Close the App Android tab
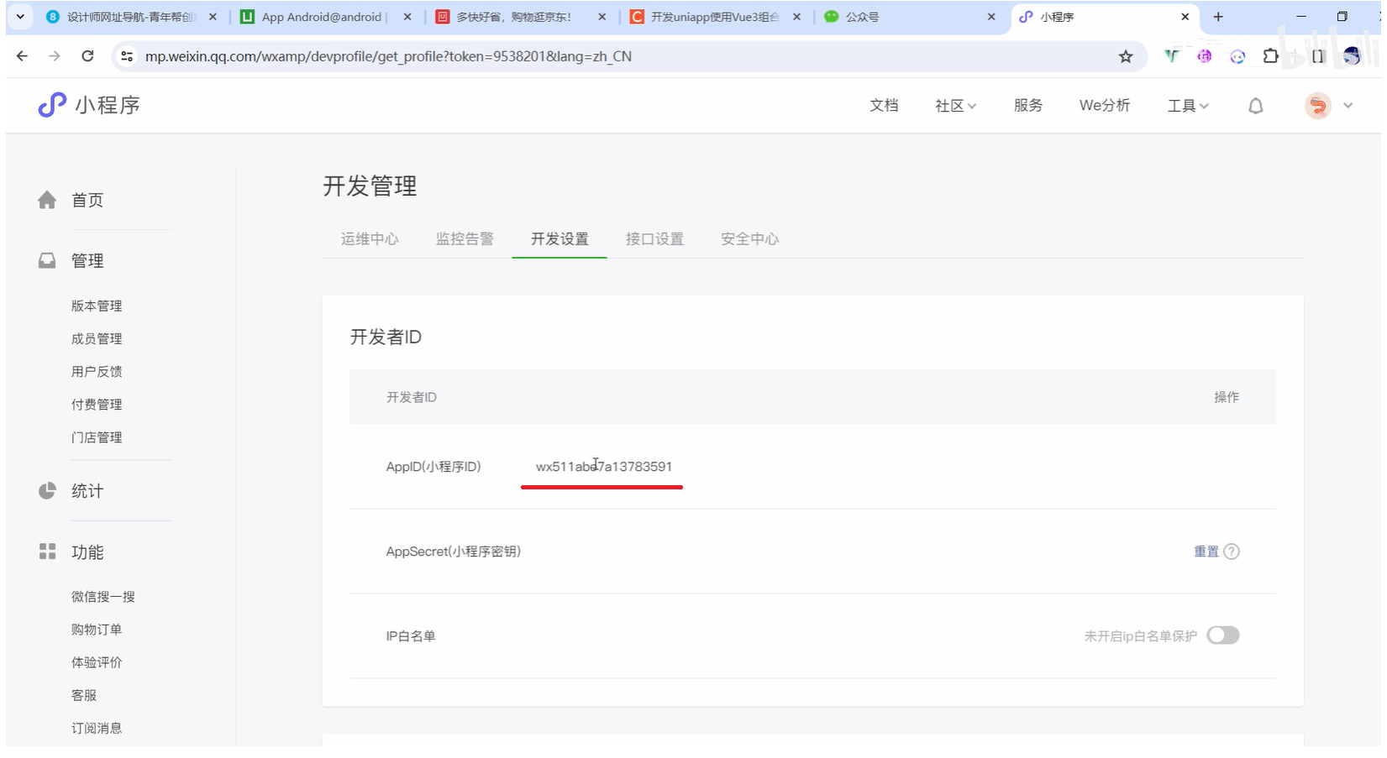Viewport: 1387px width, 758px height. pos(407,17)
